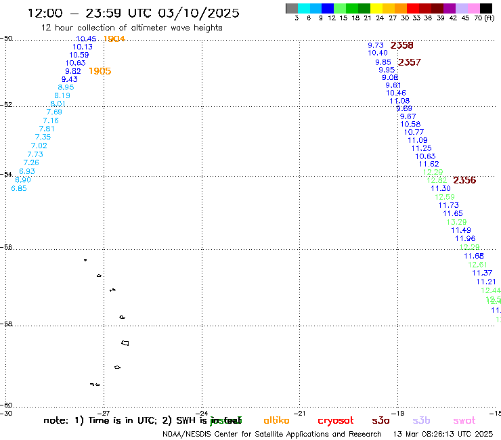Click the wave height value 7.26
Image resolution: width=501 pixels, height=440 pixels.
tap(31, 162)
